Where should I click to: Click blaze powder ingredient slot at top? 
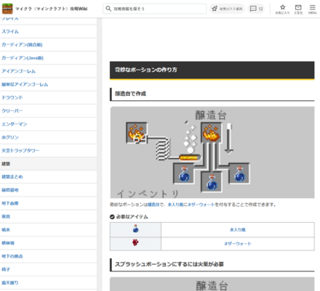[x=212, y=133]
